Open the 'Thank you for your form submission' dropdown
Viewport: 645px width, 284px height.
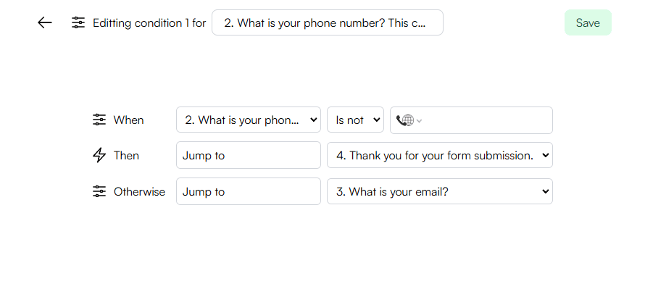440,155
